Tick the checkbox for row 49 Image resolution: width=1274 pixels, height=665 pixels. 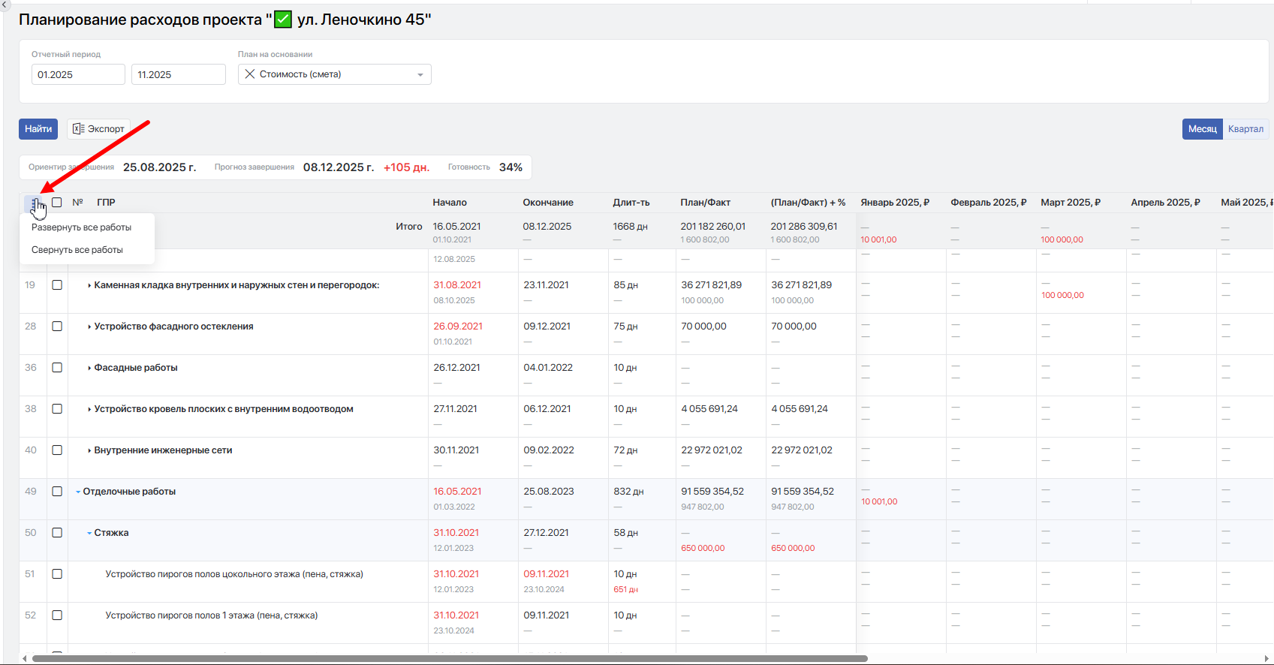tap(57, 492)
